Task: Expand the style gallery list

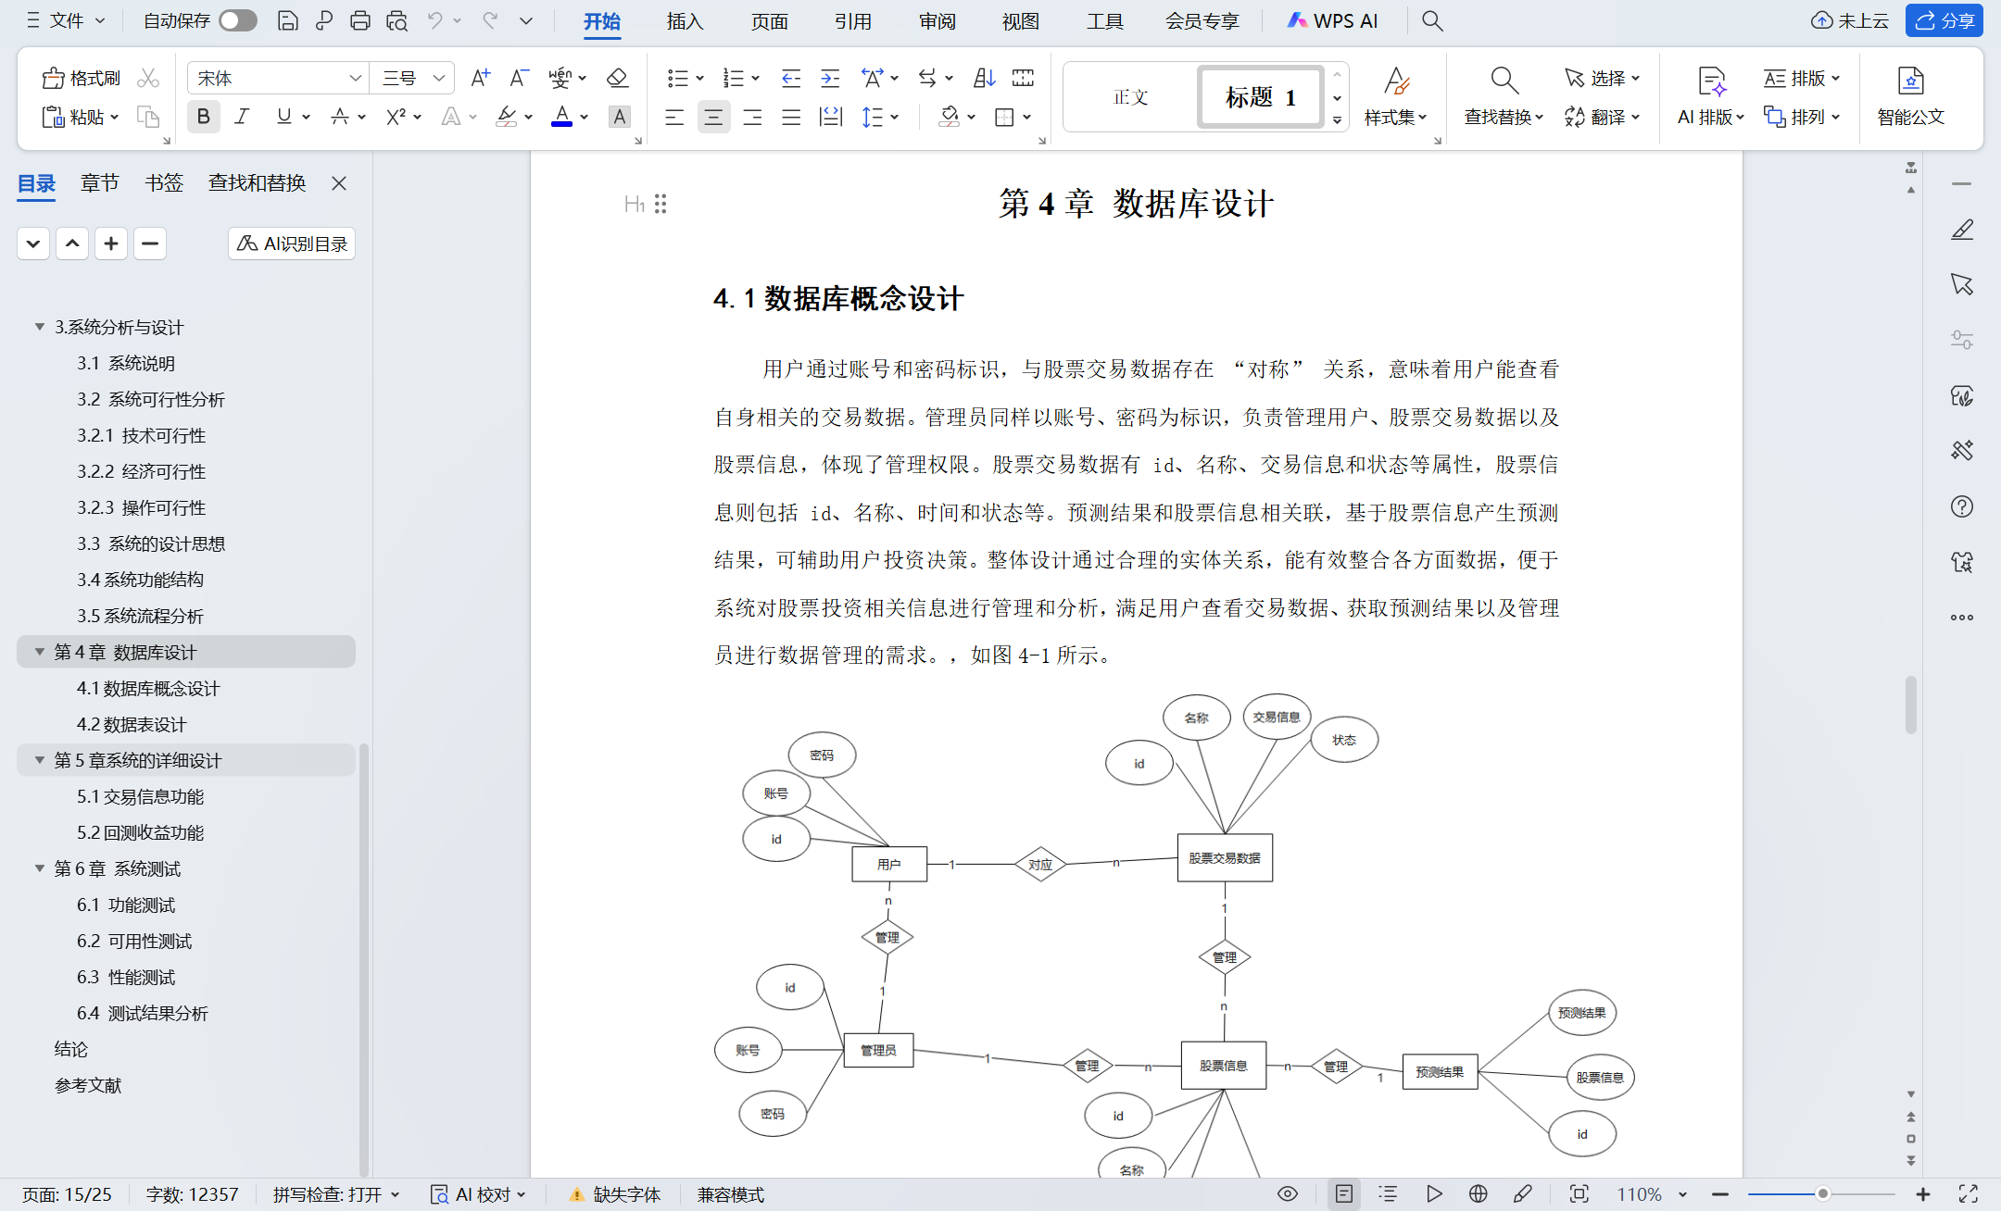Action: click(1337, 119)
